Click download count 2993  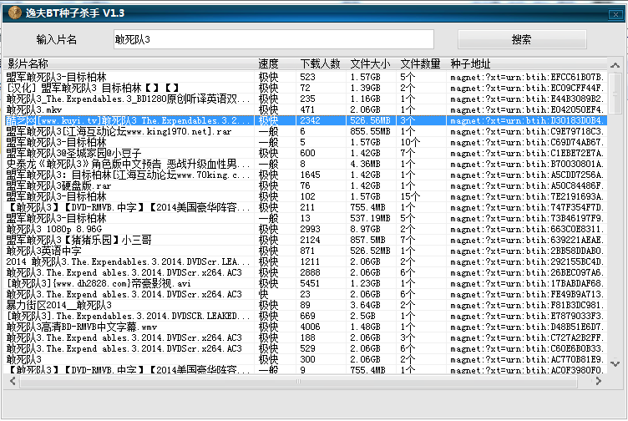coord(310,229)
